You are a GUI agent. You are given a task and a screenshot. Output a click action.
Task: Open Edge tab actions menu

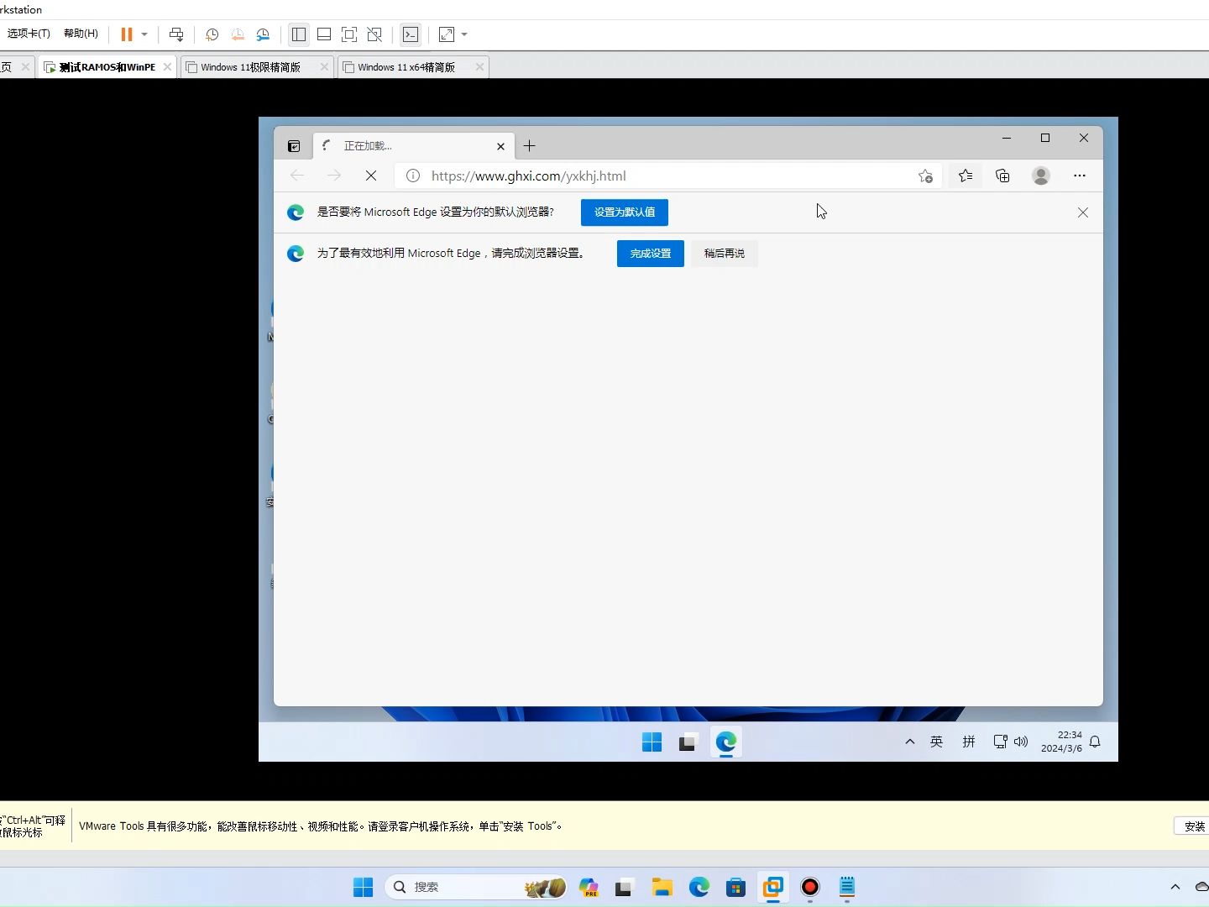[294, 146]
